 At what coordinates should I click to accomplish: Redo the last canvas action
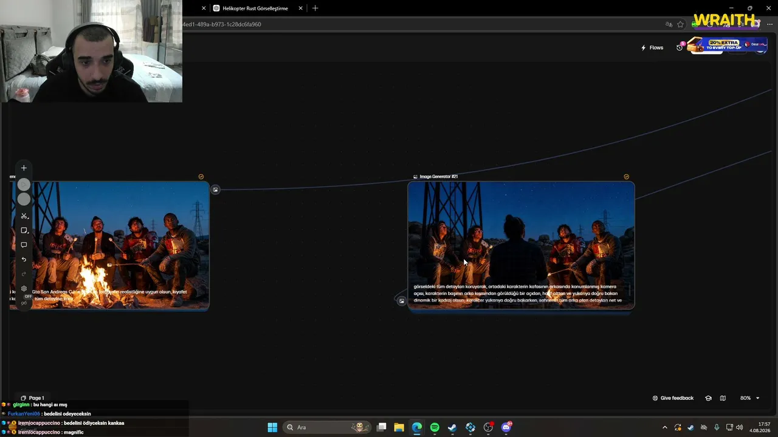click(x=24, y=274)
